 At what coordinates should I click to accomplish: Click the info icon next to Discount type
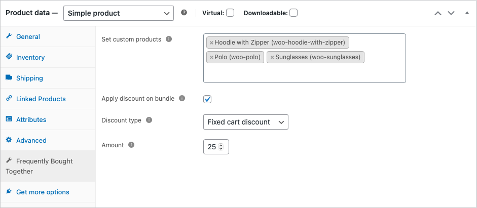point(149,120)
